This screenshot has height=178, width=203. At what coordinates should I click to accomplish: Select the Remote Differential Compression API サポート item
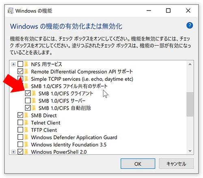click(82, 72)
